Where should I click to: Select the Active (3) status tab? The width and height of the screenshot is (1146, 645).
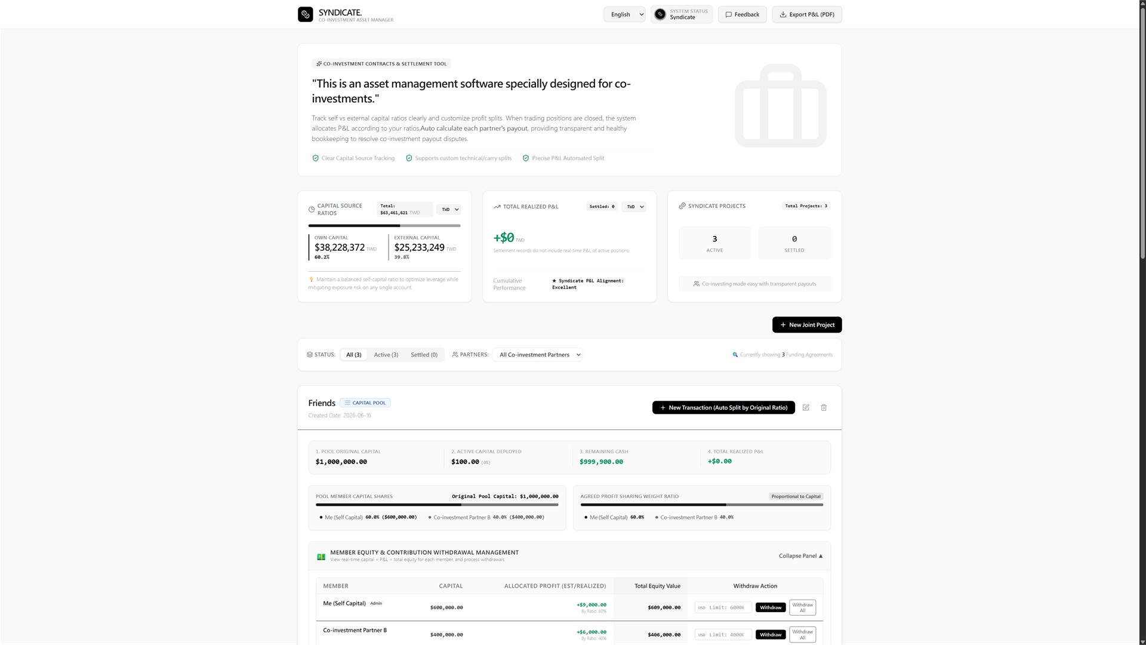[386, 355]
